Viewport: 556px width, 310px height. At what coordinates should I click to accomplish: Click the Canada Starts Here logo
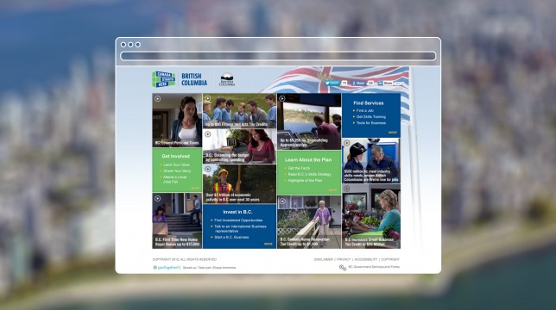(x=164, y=79)
